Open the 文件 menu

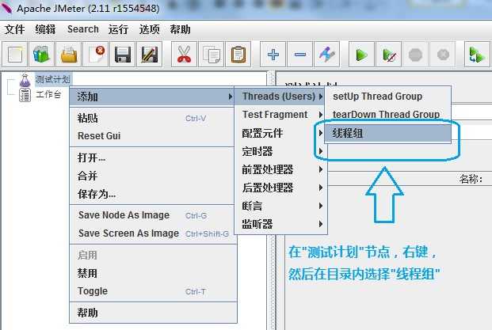pos(14,29)
